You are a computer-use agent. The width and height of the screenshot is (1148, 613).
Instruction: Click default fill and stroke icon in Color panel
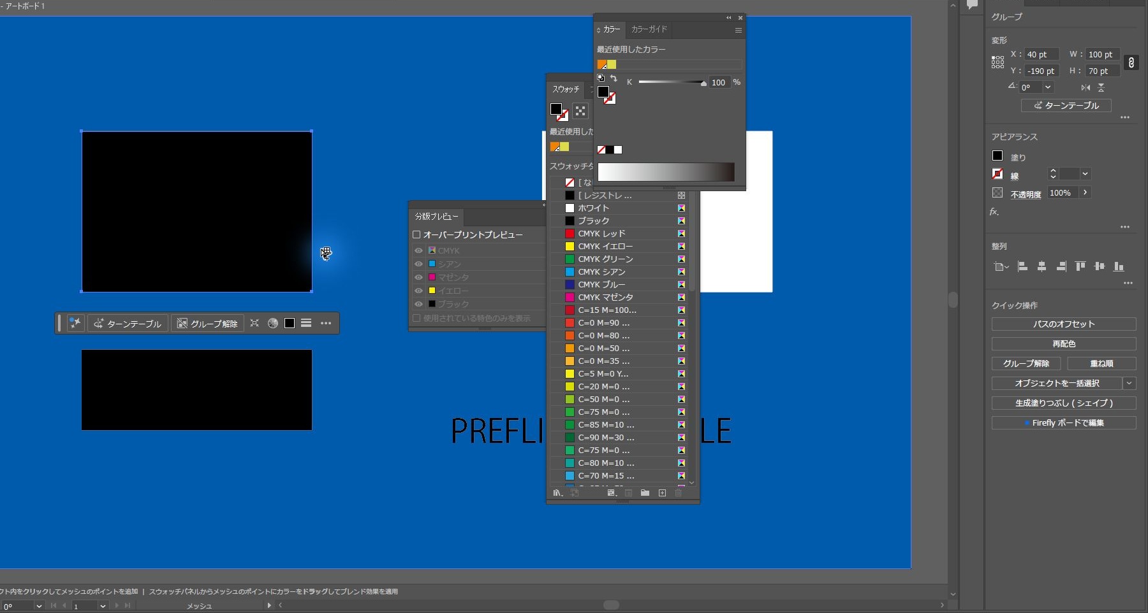click(601, 78)
